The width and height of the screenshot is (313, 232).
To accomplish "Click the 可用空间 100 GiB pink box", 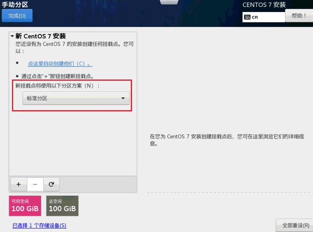I will pyautogui.click(x=25, y=206).
